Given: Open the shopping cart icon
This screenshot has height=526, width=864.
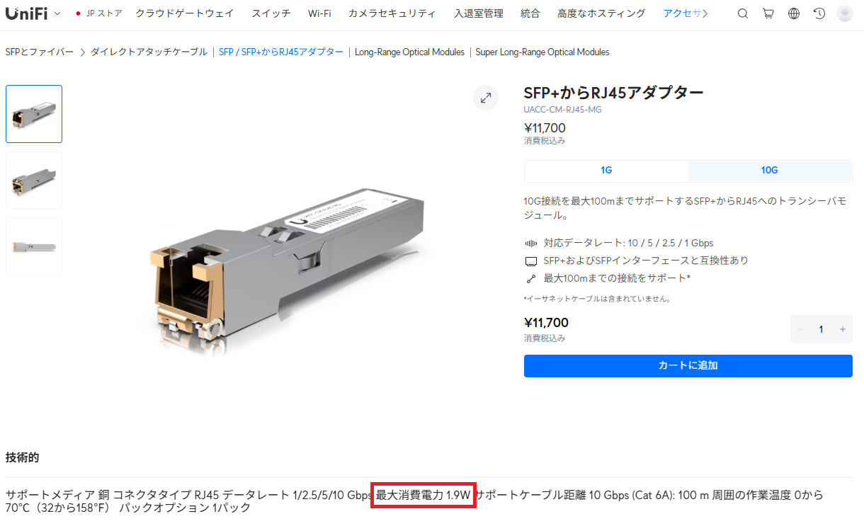Looking at the screenshot, I should [x=768, y=13].
